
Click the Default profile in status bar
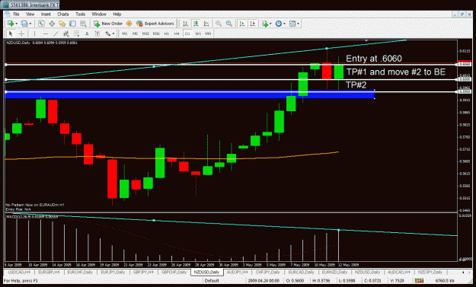tap(212, 281)
